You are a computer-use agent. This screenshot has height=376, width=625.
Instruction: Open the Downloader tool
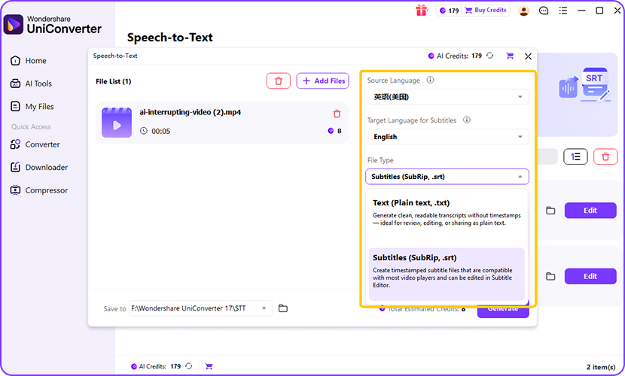pyautogui.click(x=39, y=168)
